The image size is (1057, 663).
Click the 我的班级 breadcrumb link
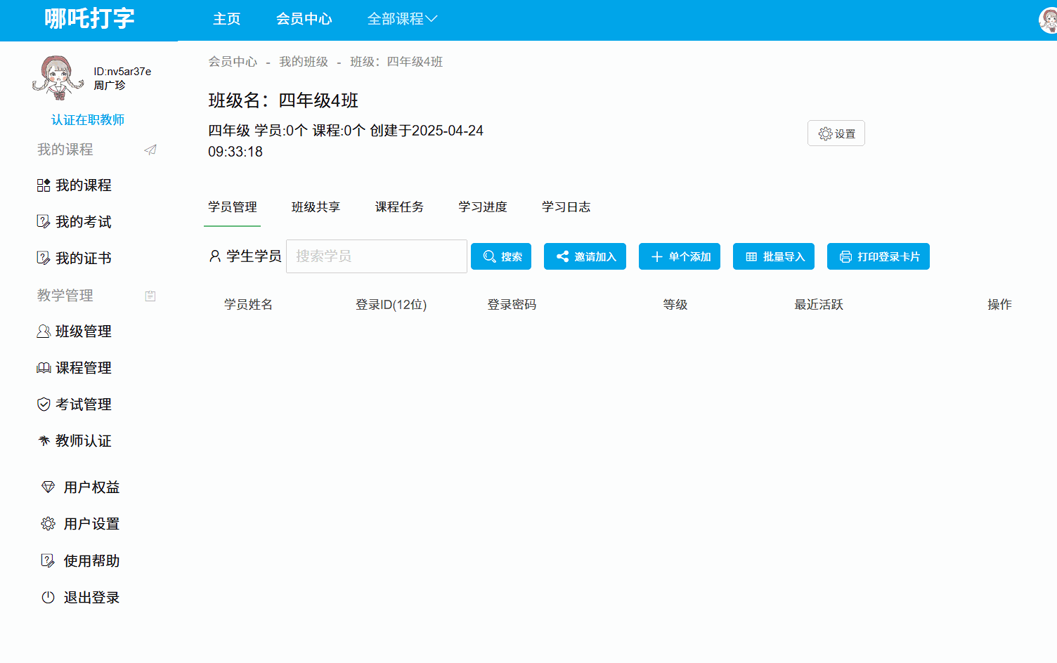tap(304, 62)
